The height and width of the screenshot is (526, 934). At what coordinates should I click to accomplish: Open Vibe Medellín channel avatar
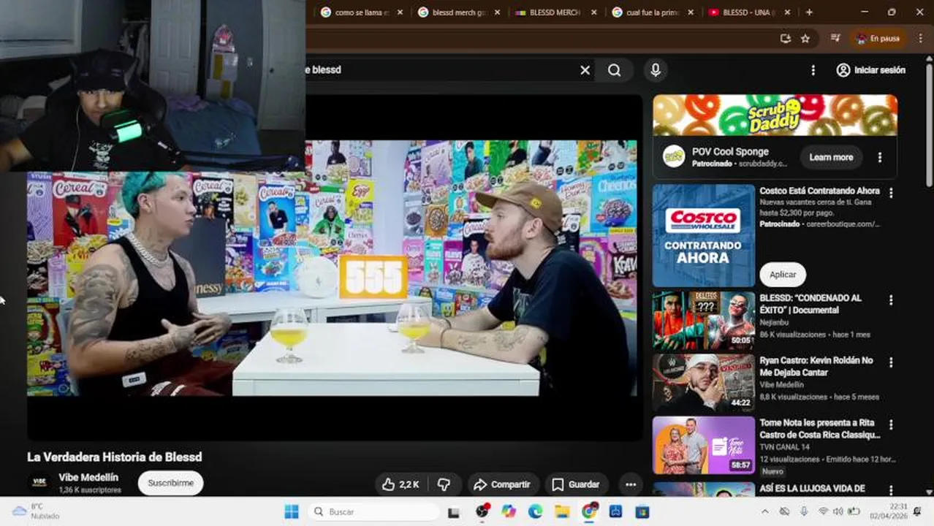pyautogui.click(x=39, y=482)
